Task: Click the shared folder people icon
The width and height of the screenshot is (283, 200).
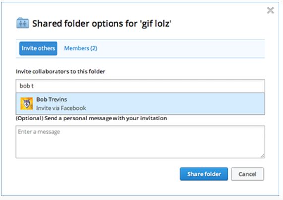Action: tap(23, 23)
